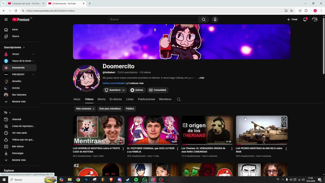Screen dimensions: 325x183
Task: Expand Mostrar más under Tú section
Action: click(x=19, y=160)
